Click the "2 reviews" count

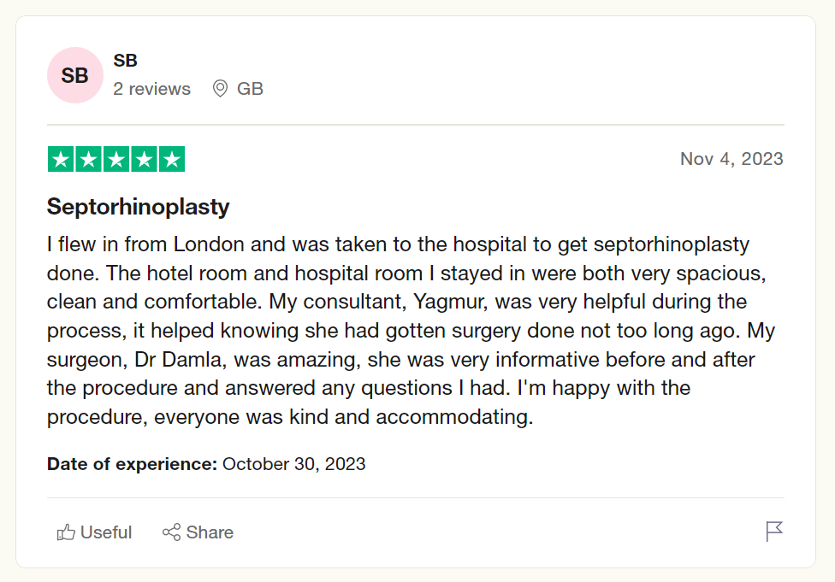(x=151, y=89)
